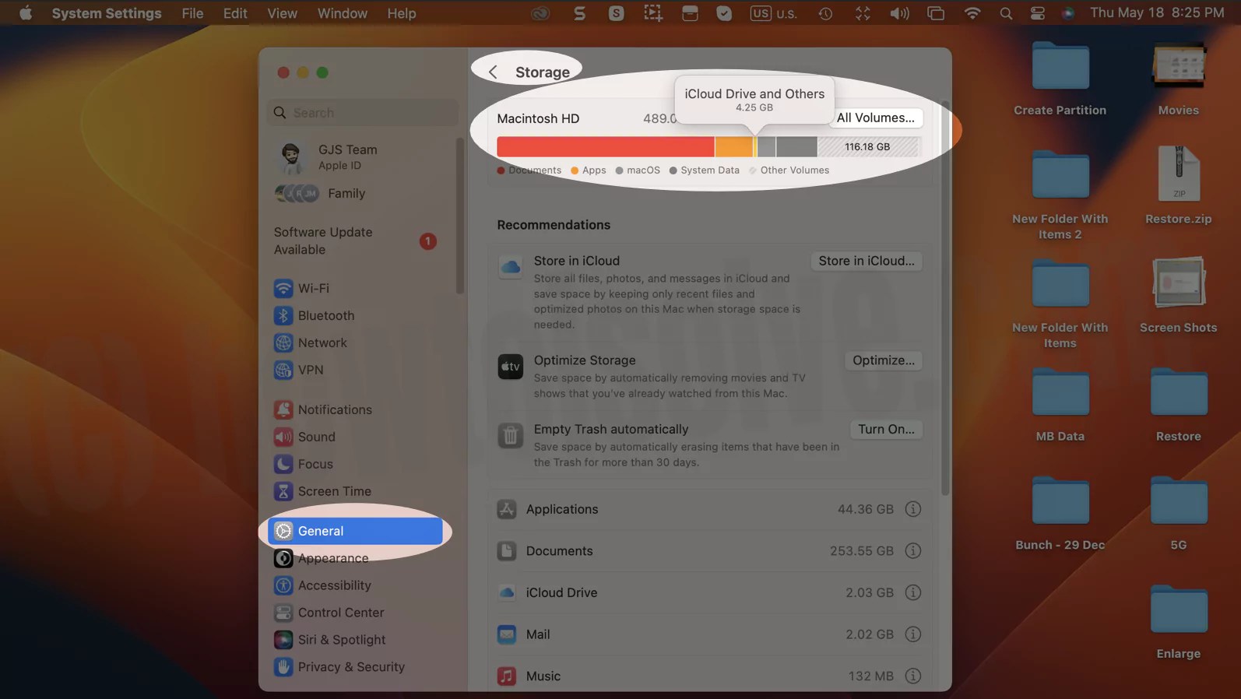The height and width of the screenshot is (699, 1241).
Task: Show info for Music storage row
Action: pyautogui.click(x=913, y=676)
